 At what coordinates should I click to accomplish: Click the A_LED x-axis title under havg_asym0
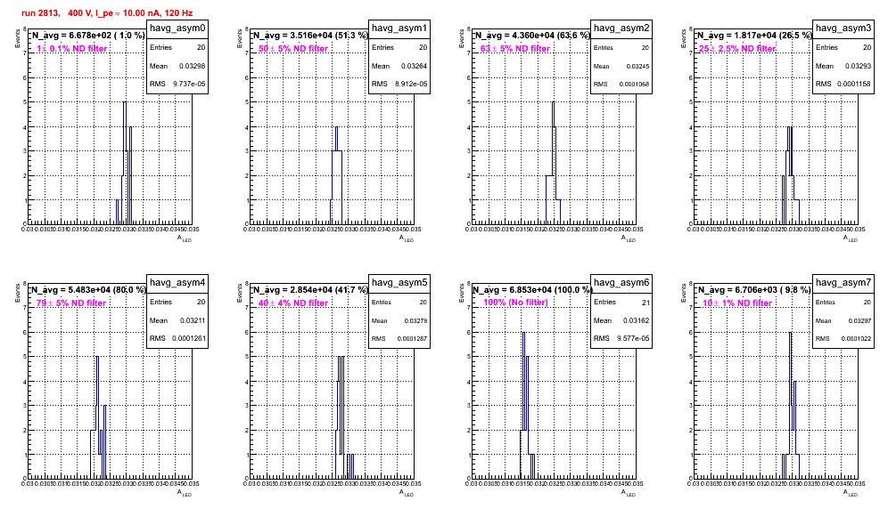[x=185, y=238]
